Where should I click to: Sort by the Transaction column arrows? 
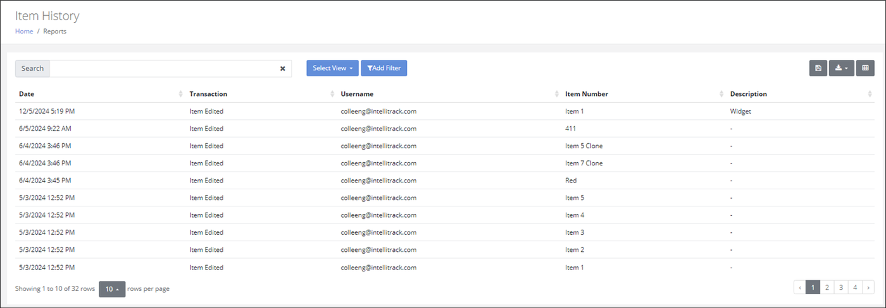click(x=333, y=94)
